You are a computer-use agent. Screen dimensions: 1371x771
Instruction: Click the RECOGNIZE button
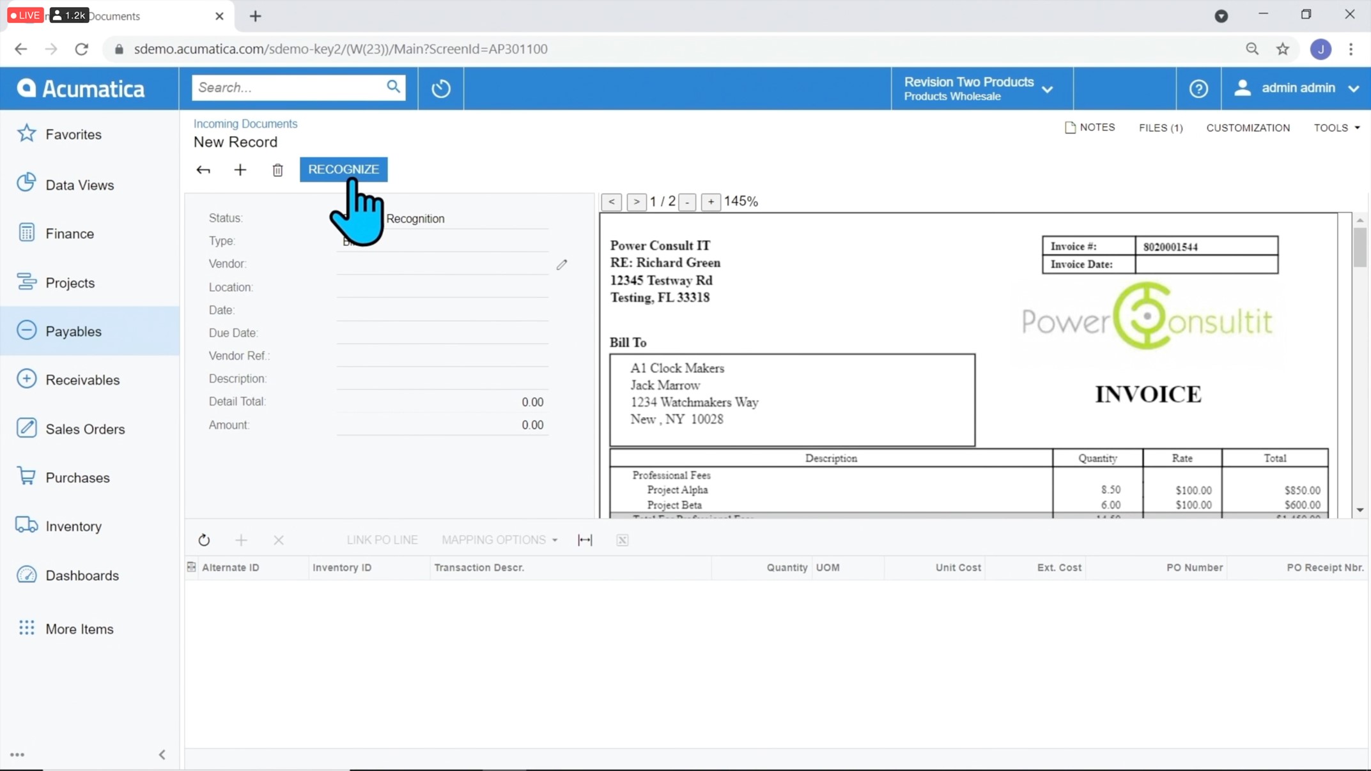click(x=344, y=169)
